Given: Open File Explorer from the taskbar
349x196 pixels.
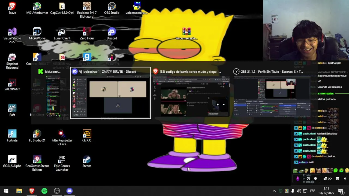Looking at the screenshot, I should pos(19,191).
